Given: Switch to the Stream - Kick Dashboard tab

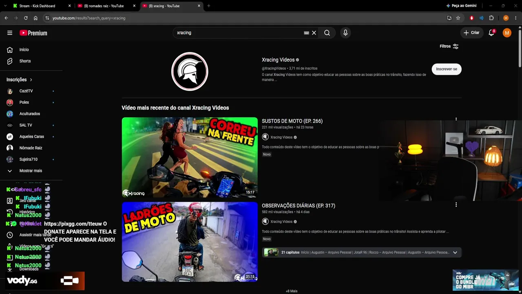Looking at the screenshot, I should point(41,6).
